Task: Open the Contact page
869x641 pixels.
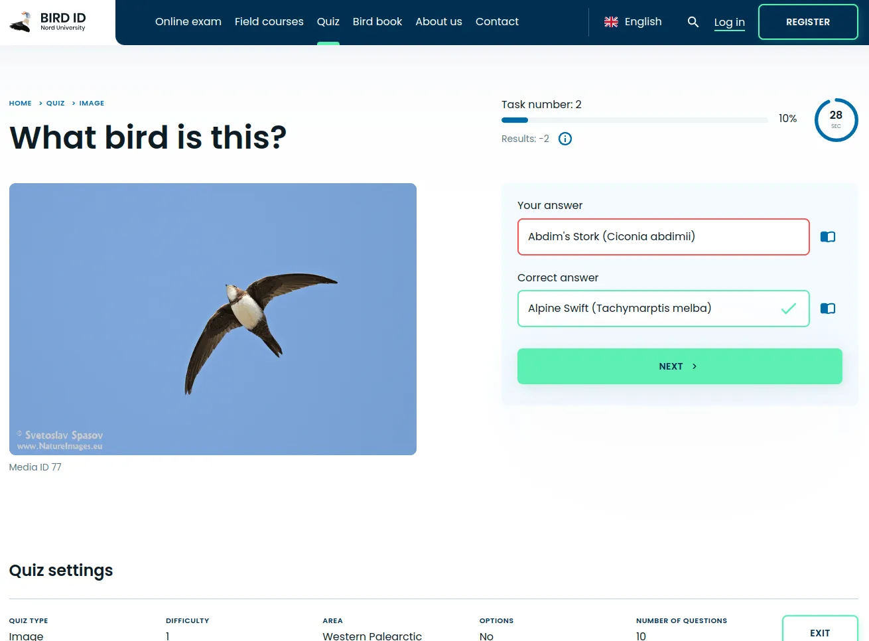Action: (x=497, y=22)
